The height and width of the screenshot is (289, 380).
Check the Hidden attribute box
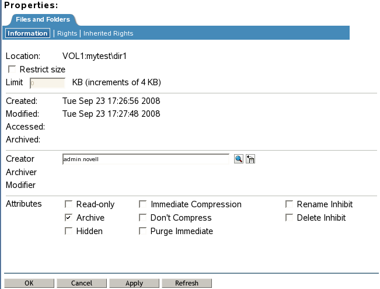coord(69,231)
